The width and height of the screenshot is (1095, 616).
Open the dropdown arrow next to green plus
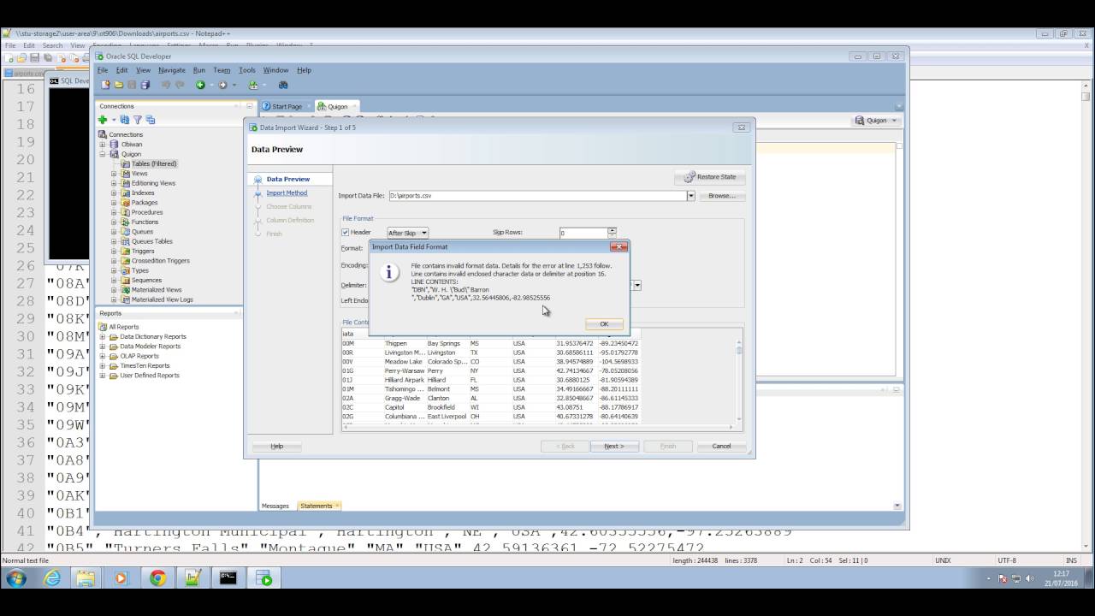pos(113,120)
